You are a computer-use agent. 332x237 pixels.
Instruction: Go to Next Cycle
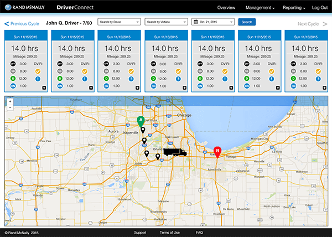pos(312,24)
